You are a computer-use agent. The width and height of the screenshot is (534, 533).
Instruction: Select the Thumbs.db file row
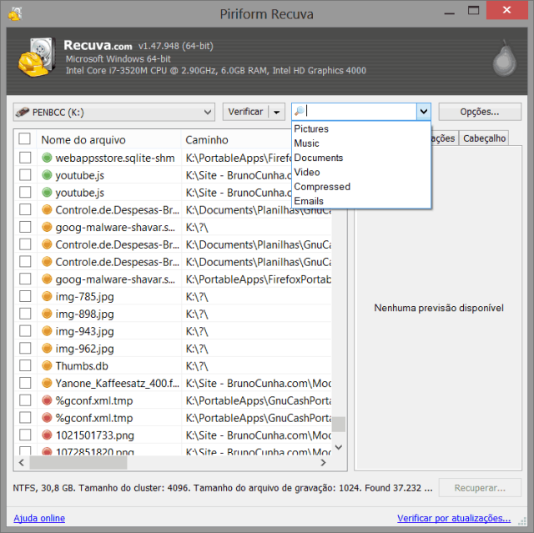coord(173,365)
